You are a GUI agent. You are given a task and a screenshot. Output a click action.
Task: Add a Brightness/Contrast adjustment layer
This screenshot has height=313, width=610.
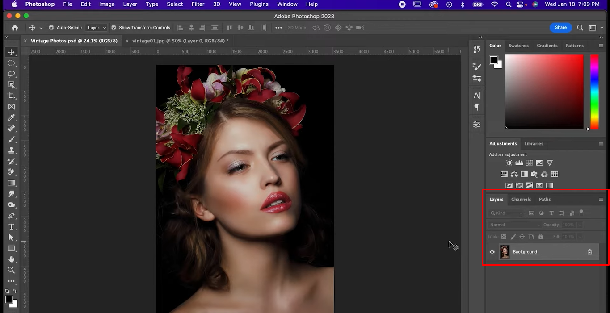click(509, 163)
